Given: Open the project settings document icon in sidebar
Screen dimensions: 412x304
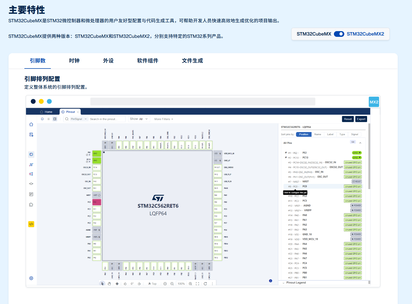Looking at the screenshot, I should 31,135.
